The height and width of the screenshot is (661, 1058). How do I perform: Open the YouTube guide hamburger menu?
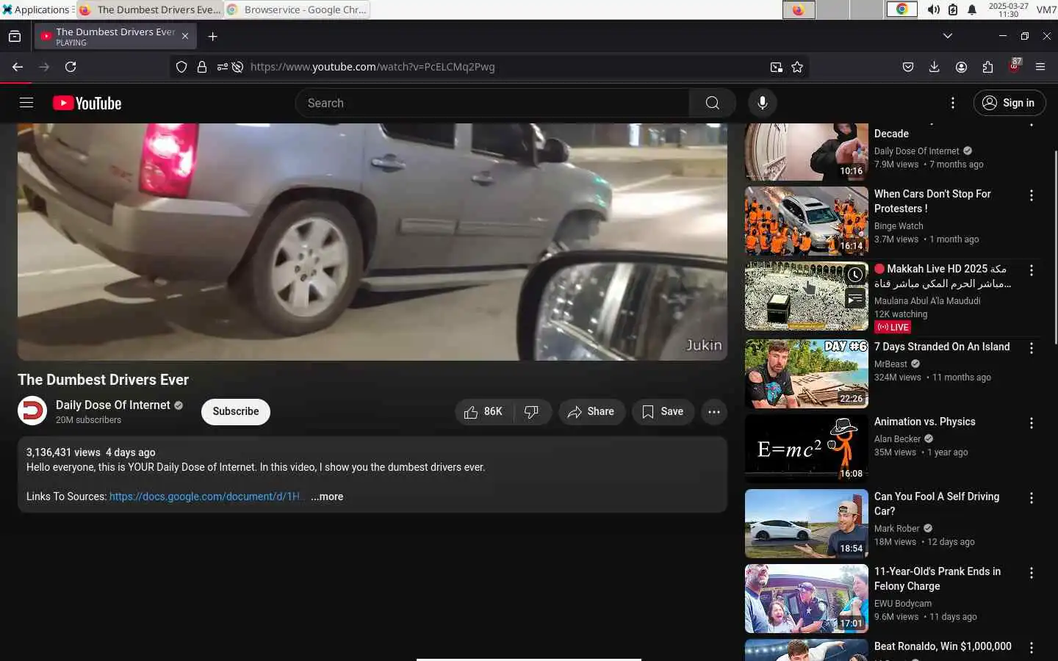[x=26, y=103]
